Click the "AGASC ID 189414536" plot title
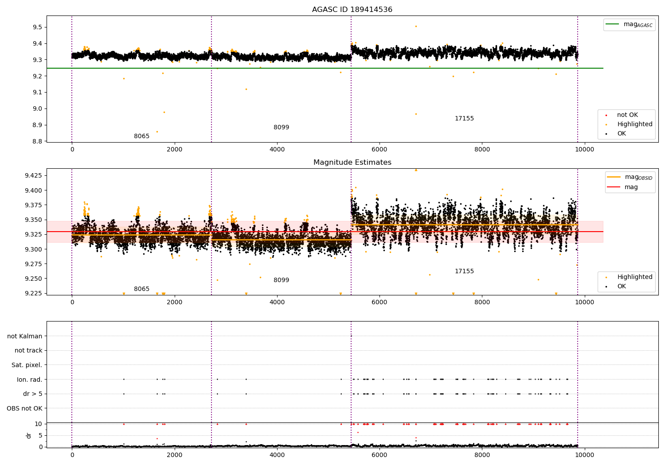Image resolution: width=665 pixels, height=465 pixels. [x=352, y=10]
